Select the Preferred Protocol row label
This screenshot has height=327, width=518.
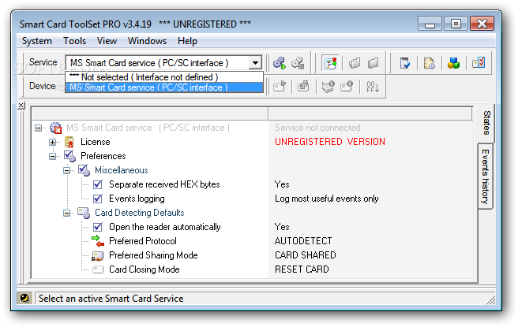[x=143, y=241]
